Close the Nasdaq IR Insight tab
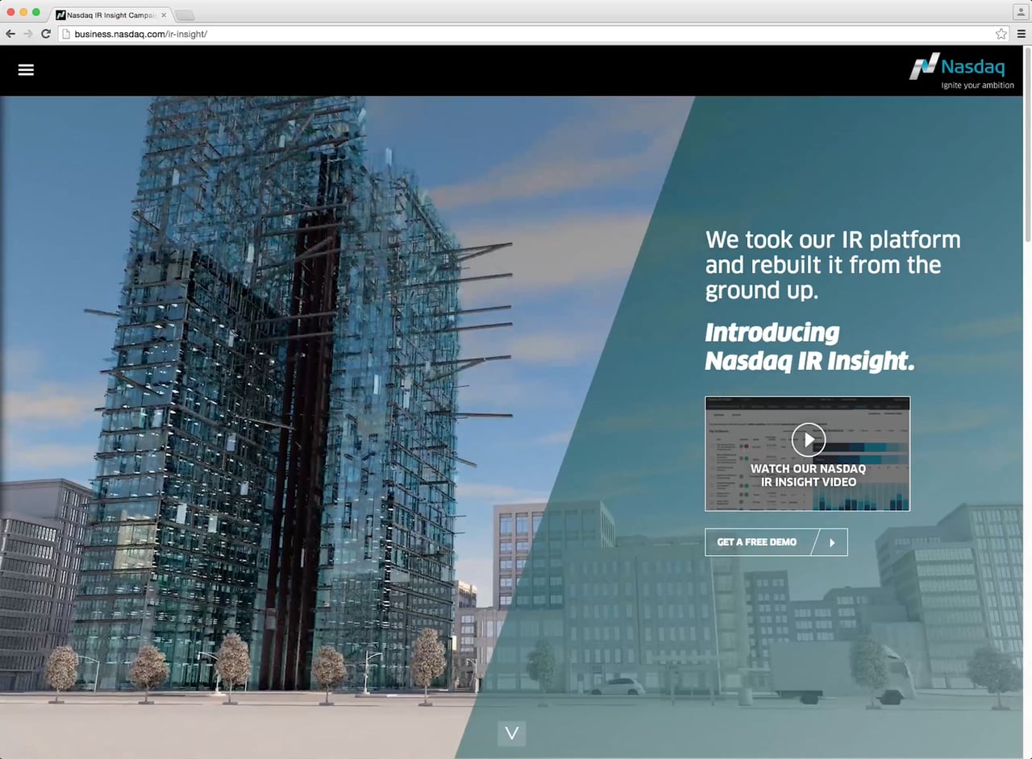The height and width of the screenshot is (759, 1032). 164,15
